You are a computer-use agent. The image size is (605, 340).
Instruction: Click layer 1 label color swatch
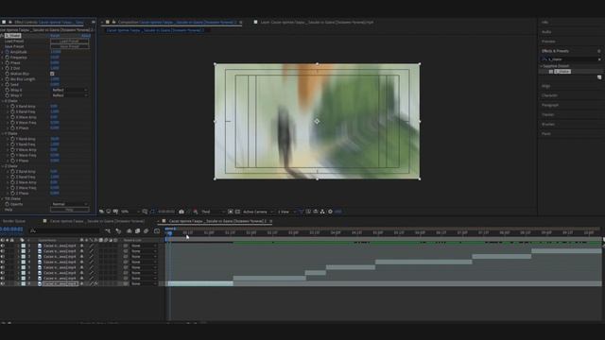(24, 246)
